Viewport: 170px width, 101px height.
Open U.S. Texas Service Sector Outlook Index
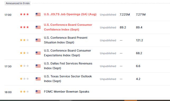[x=68, y=79]
